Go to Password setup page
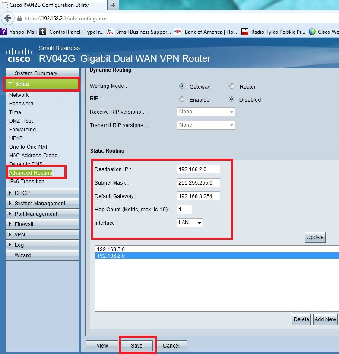Screen dimensions: 339x354 coord(21,104)
